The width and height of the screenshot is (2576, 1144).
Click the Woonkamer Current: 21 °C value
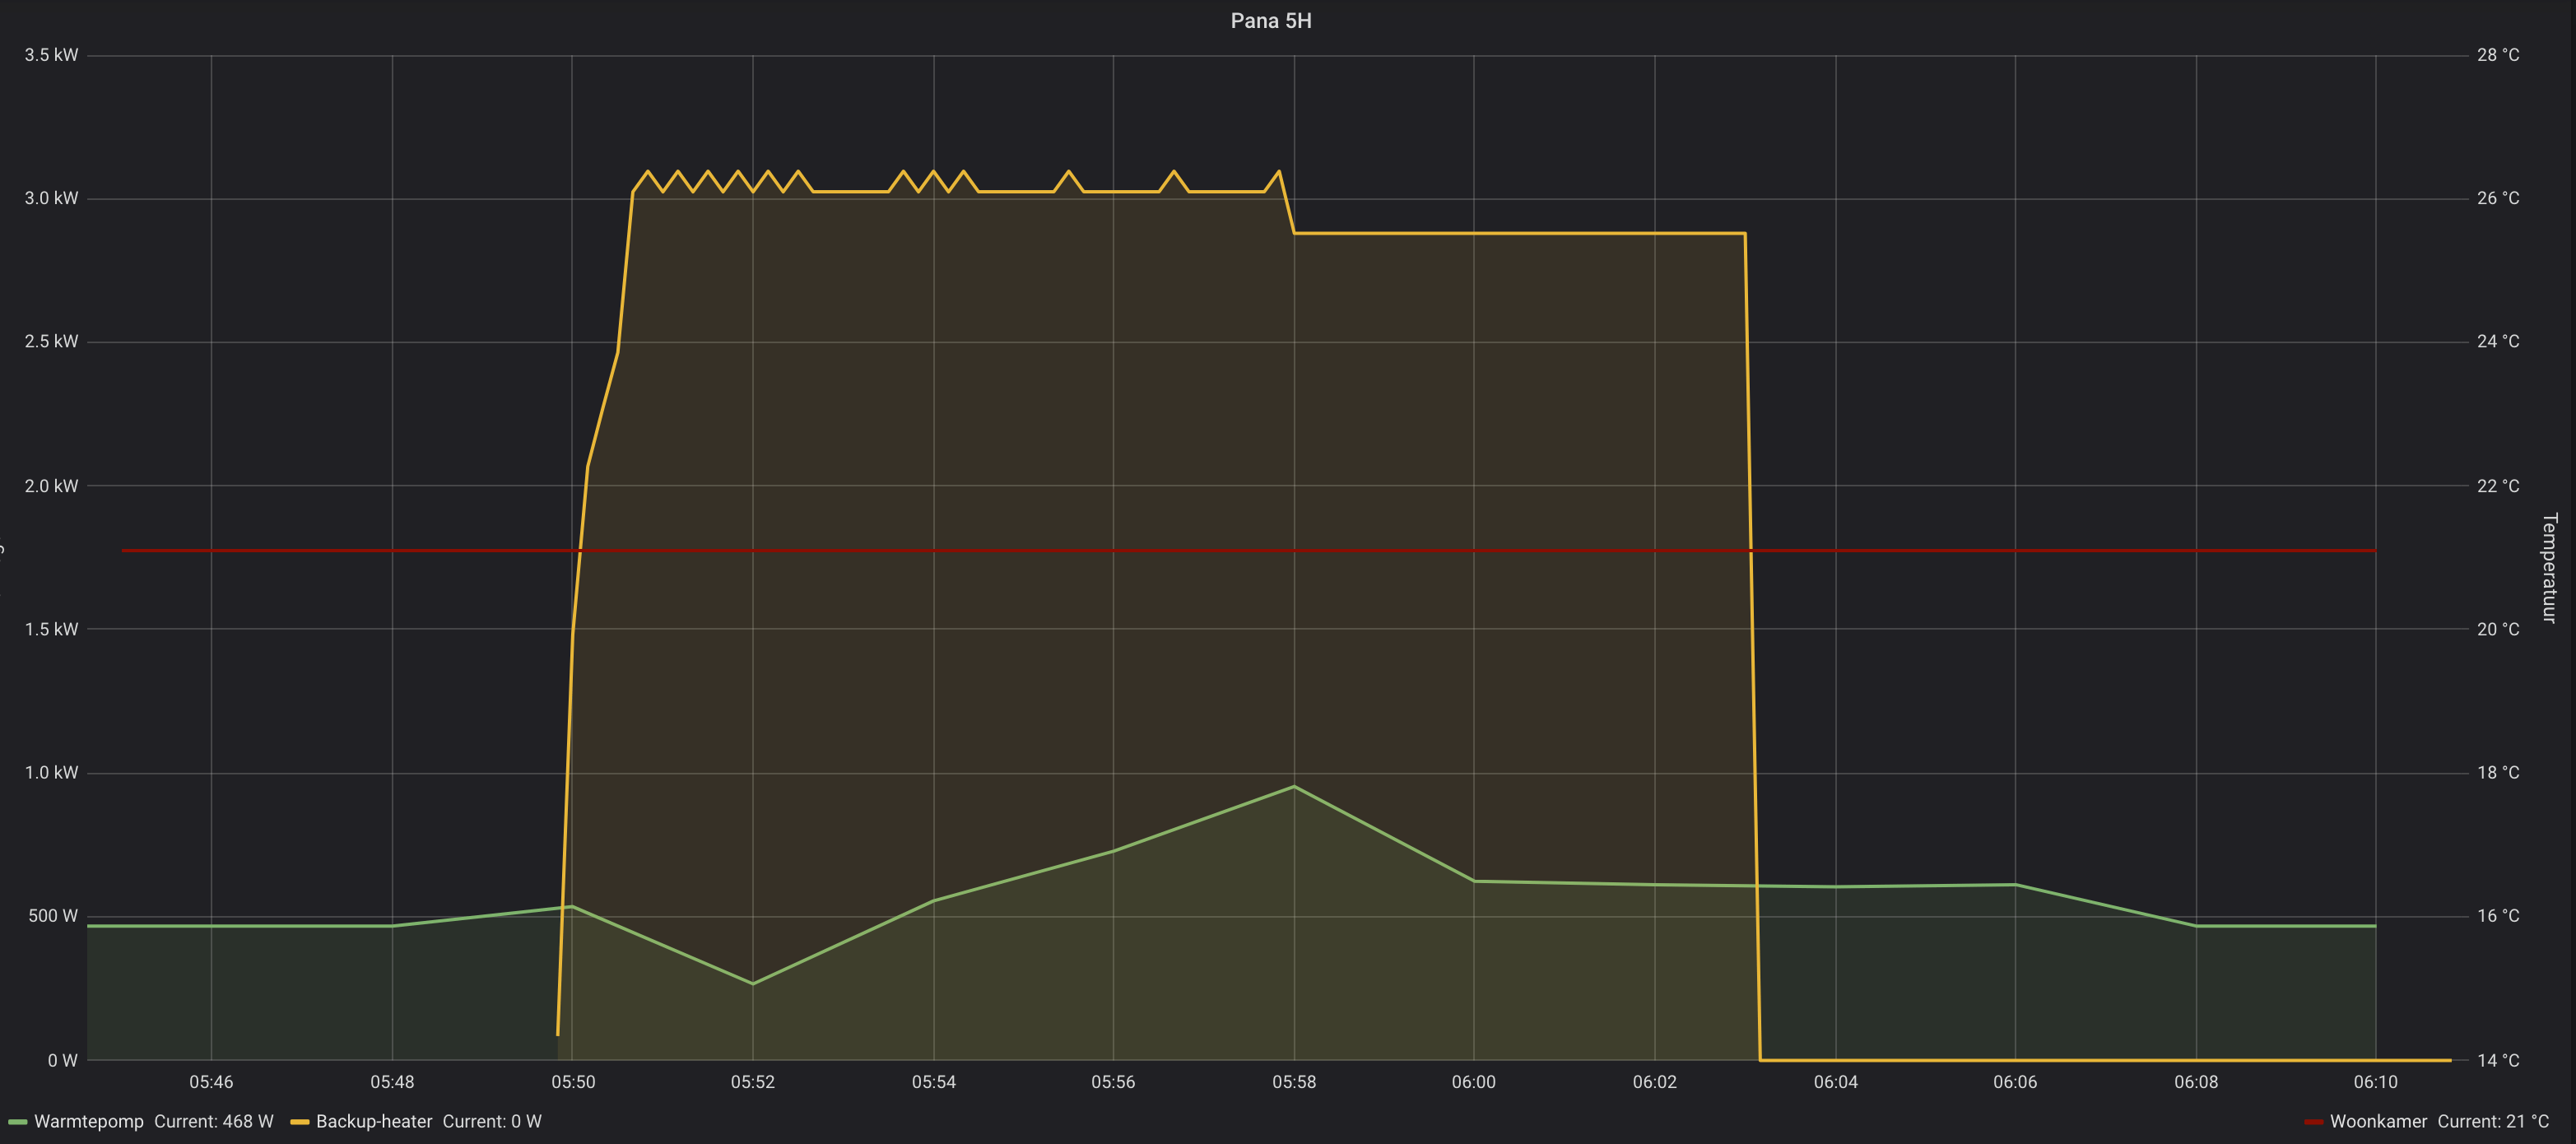click(2492, 1122)
